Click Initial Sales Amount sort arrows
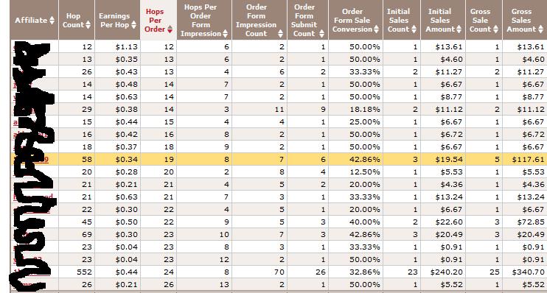The image size is (547, 293). click(x=459, y=29)
